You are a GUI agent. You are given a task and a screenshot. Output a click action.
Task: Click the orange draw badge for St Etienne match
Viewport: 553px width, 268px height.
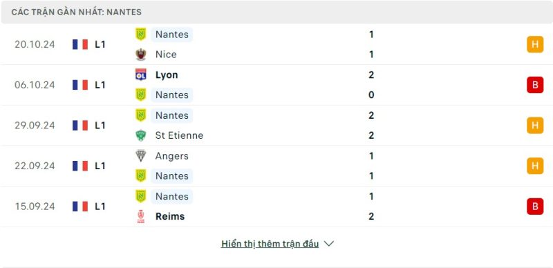pyautogui.click(x=535, y=126)
